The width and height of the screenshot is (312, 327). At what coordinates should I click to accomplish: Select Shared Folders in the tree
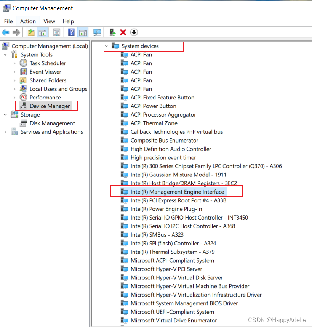click(48, 80)
